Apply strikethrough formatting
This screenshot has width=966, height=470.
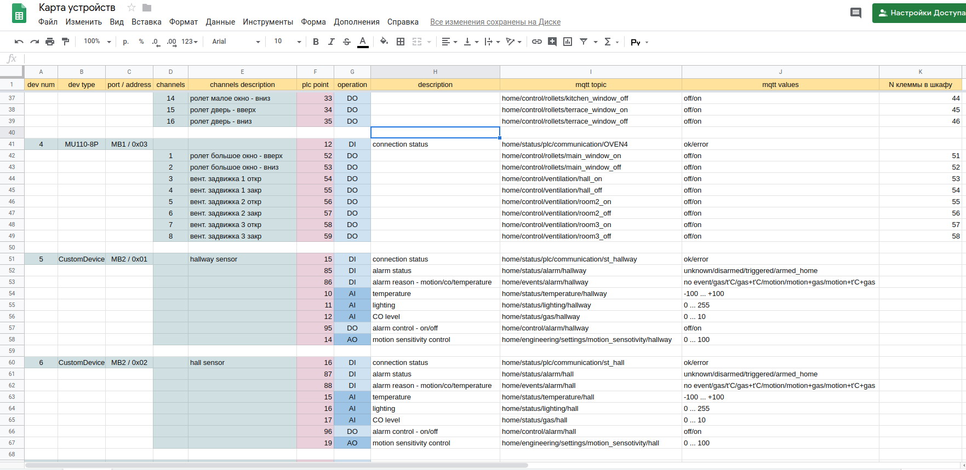(x=347, y=42)
